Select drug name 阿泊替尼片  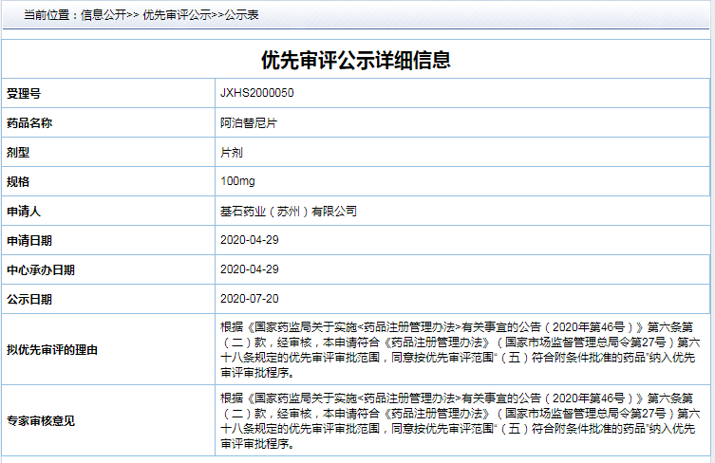[x=249, y=123]
